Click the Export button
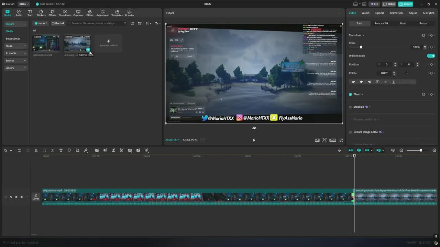The image size is (440, 247). coord(405,4)
